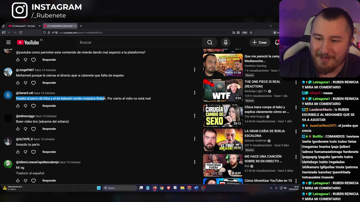This screenshot has height=202, width=360.
Task: Go to YouTube home via logo
Action: coord(28,42)
